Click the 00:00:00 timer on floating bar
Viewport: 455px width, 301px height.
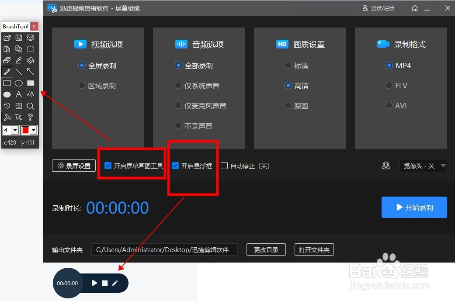coord(67,284)
